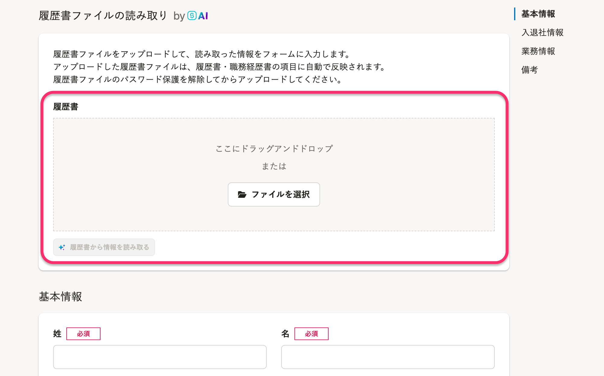Image resolution: width=604 pixels, height=376 pixels.
Task: Jump to 業務情報 section link
Action: pos(538,51)
